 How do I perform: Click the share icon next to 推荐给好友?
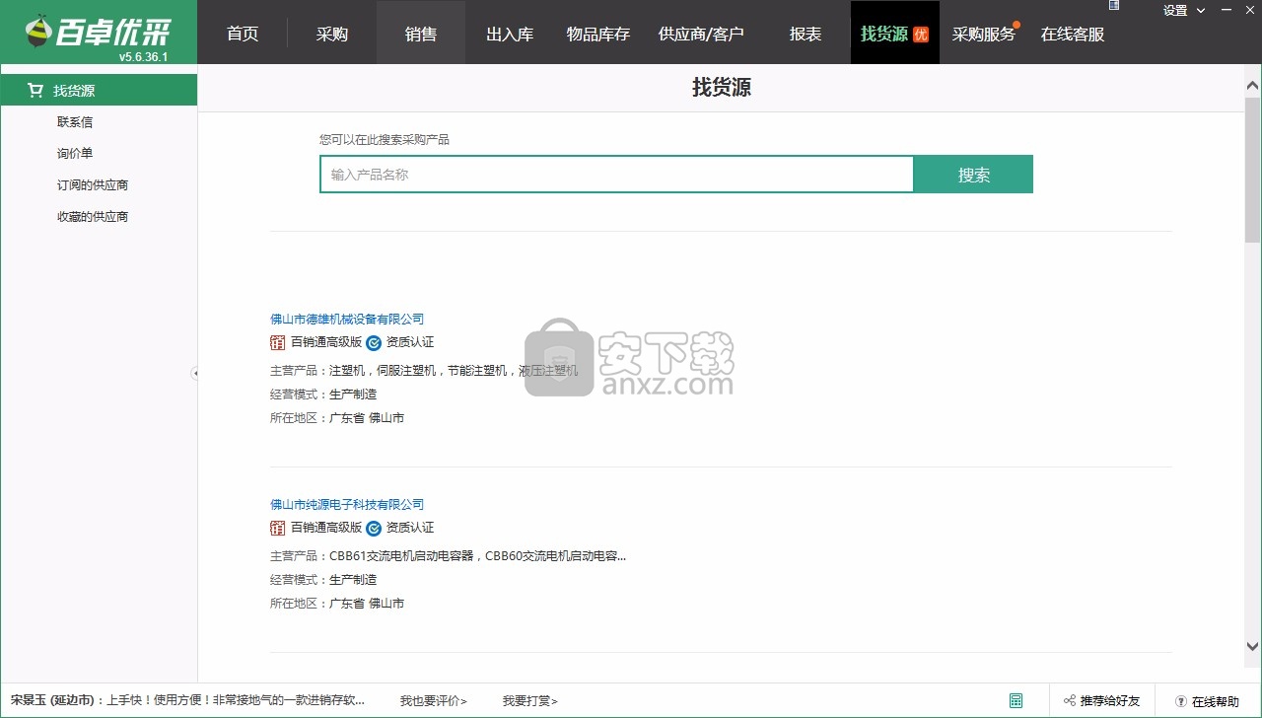click(x=1070, y=701)
